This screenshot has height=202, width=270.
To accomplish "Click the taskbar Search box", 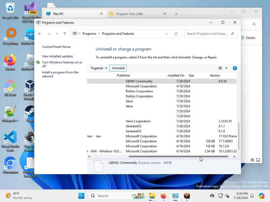I will pyautogui.click(x=117, y=196).
